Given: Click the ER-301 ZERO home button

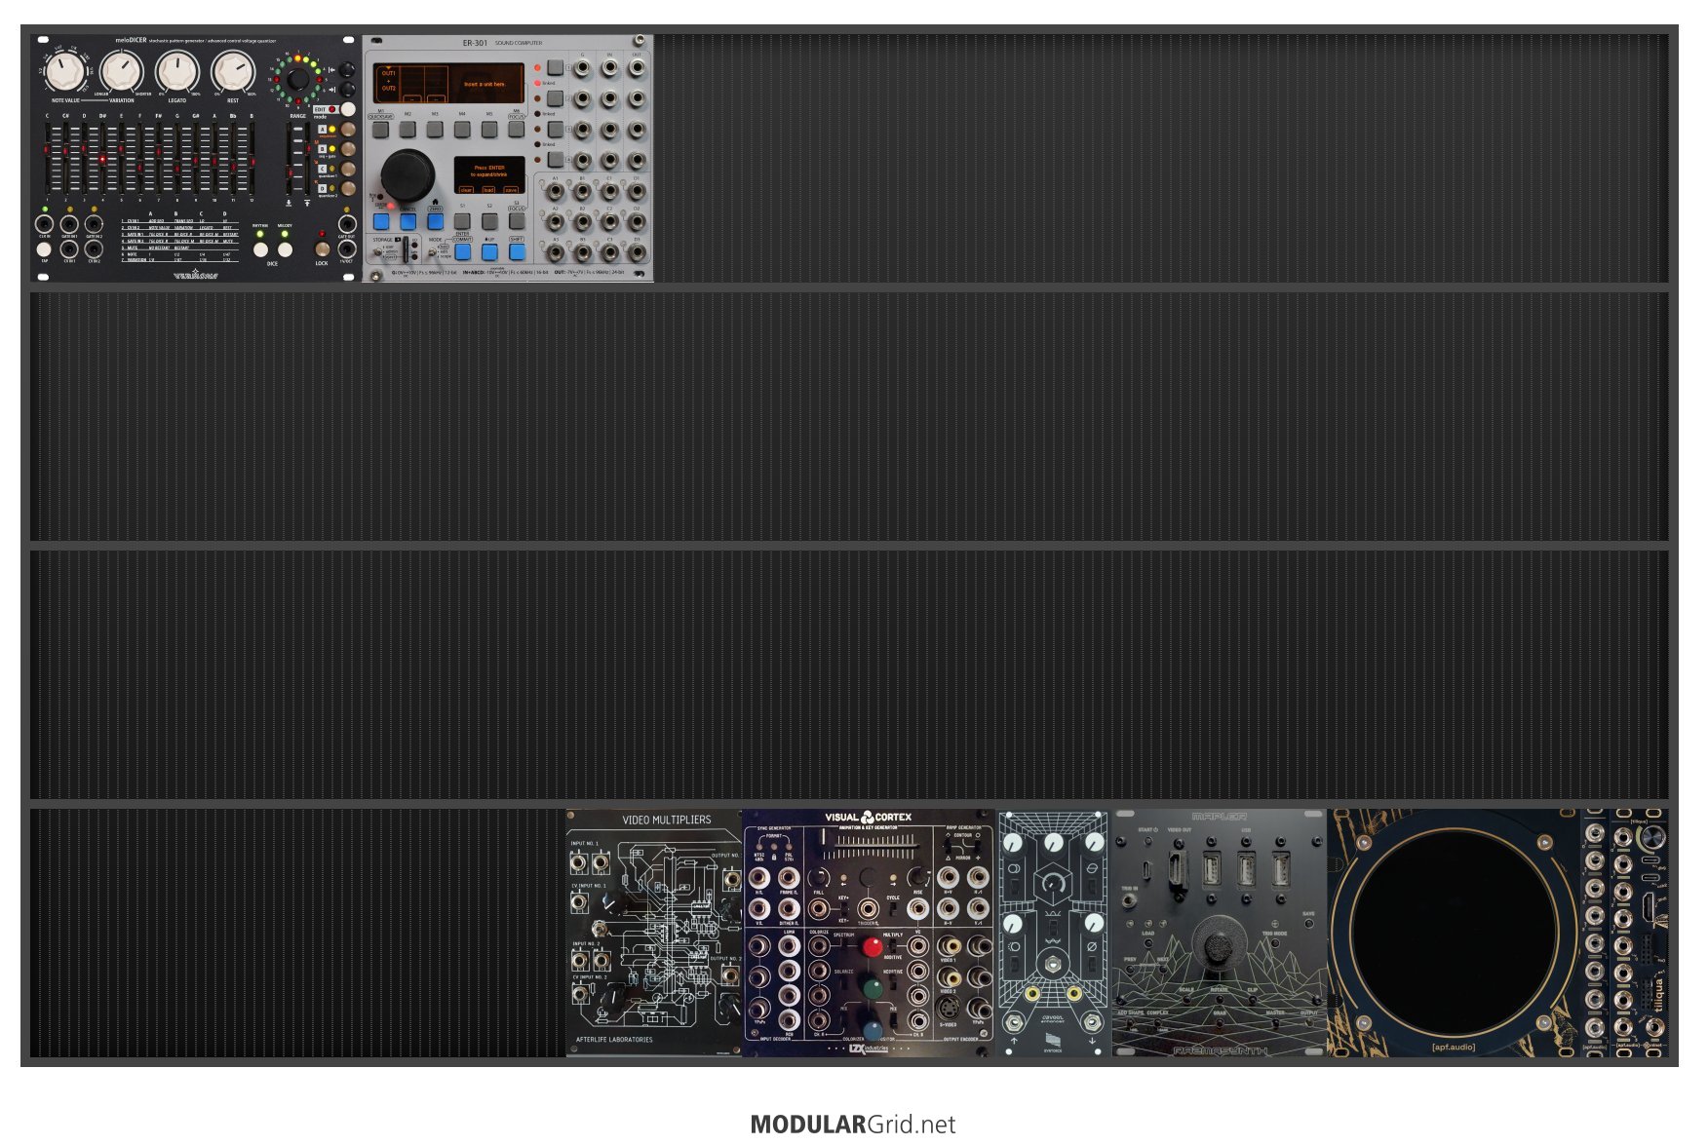Looking at the screenshot, I should [435, 221].
